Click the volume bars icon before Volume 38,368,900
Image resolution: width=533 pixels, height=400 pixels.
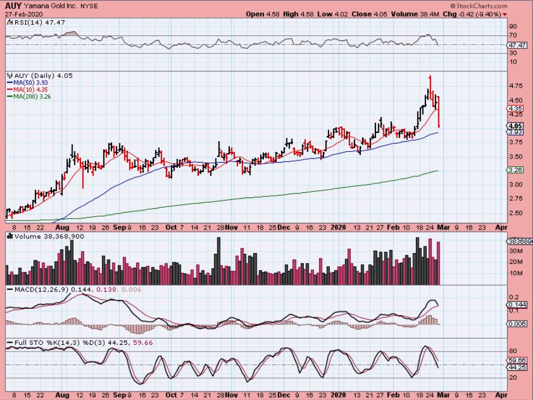10,236
